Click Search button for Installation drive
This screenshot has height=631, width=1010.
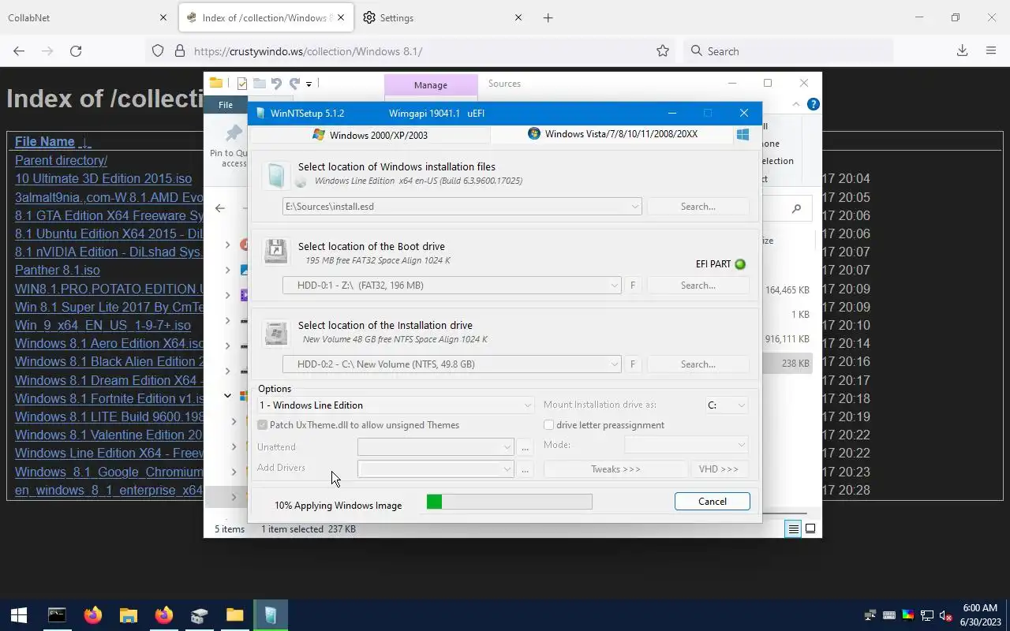(x=698, y=364)
